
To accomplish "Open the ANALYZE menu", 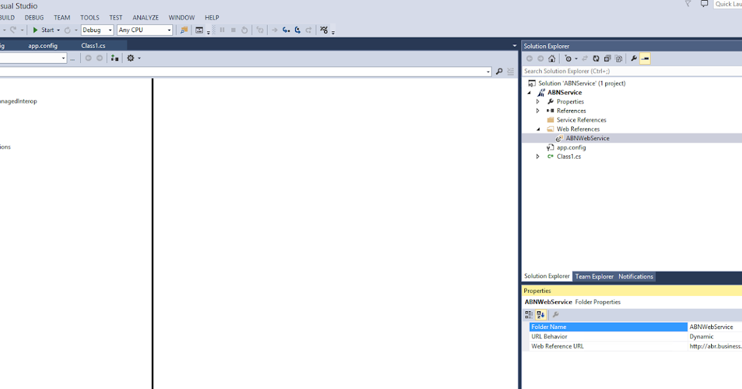I will [145, 18].
